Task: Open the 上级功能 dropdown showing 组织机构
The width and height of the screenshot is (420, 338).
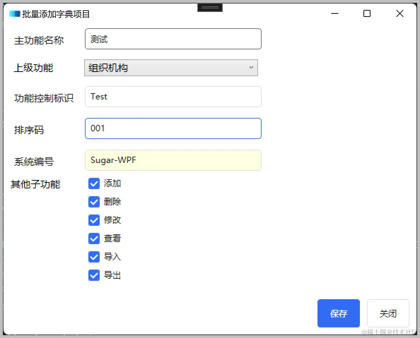Action: [x=171, y=68]
